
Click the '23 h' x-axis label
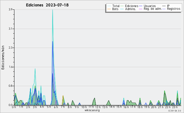[175, 107]
